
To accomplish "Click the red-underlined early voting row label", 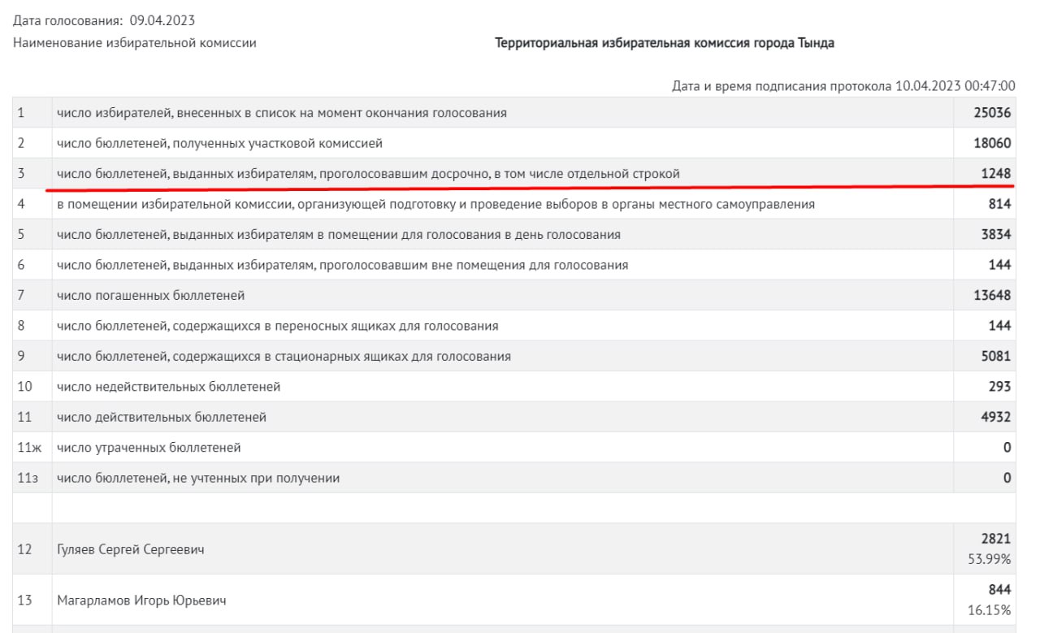I will point(367,173).
